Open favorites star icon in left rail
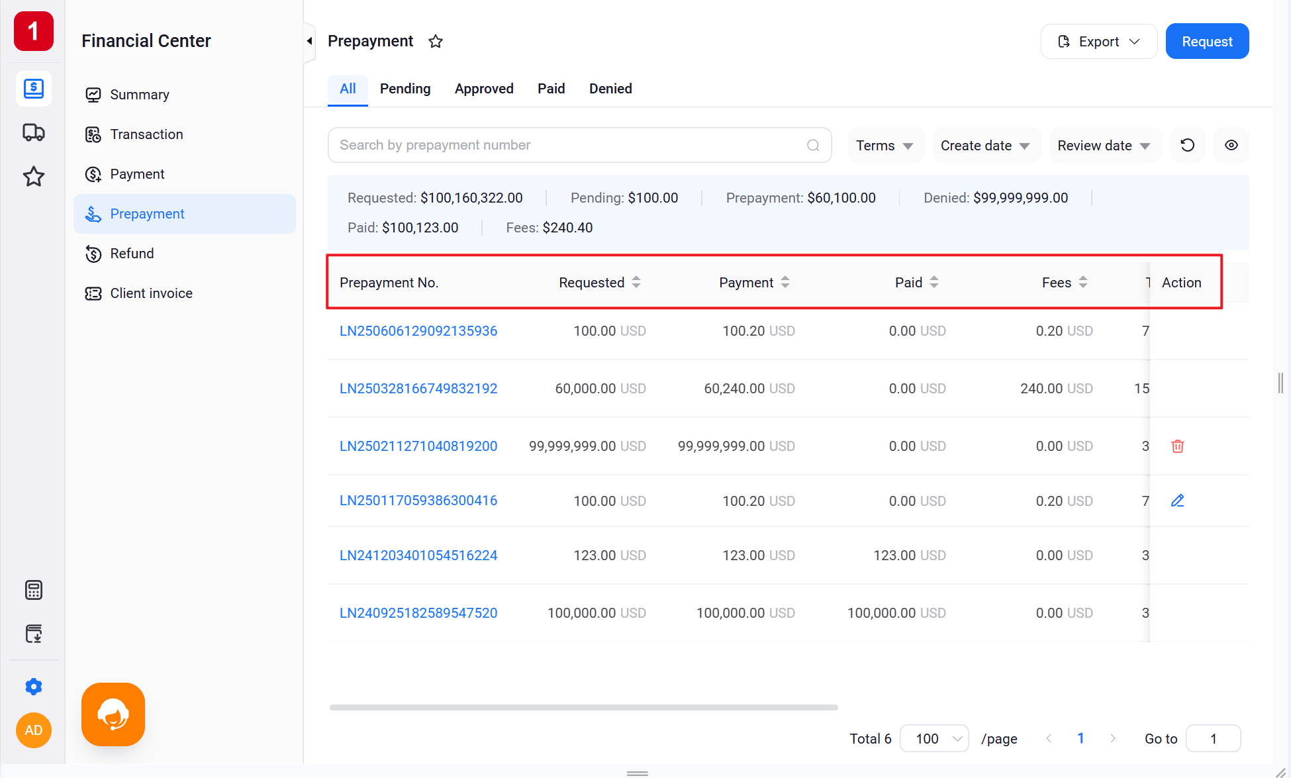The height and width of the screenshot is (778, 1291). pyautogui.click(x=33, y=177)
